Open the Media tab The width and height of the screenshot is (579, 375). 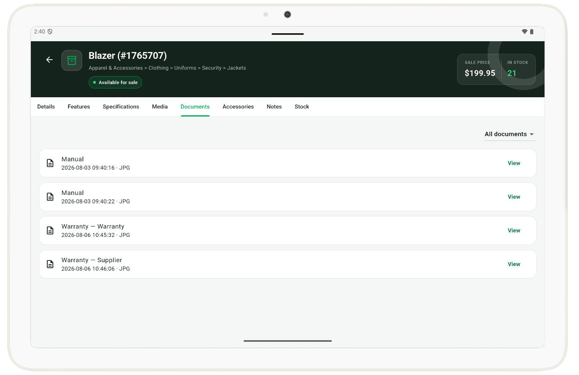(x=160, y=106)
